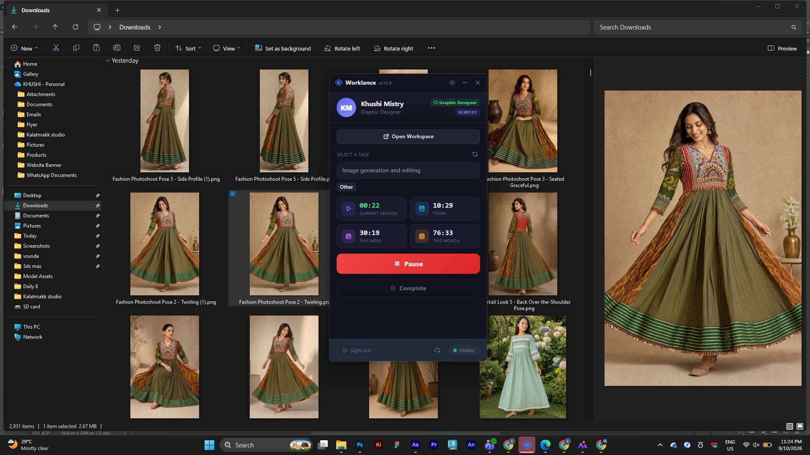
Task: Click the Rename icon in toolbar
Action: pyautogui.click(x=117, y=48)
